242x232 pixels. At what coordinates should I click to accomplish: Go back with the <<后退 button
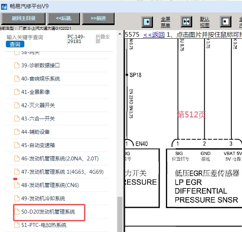[64, 19]
